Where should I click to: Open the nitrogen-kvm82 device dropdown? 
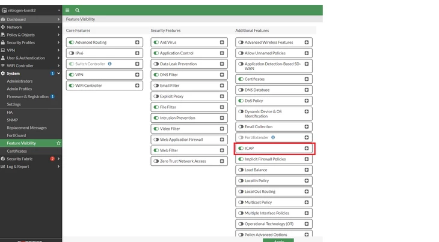point(31,10)
